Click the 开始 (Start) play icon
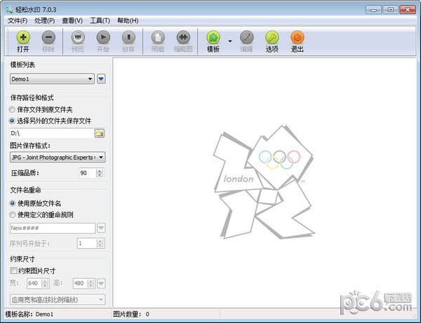Viewport: 421px width, 323px height. pos(103,37)
